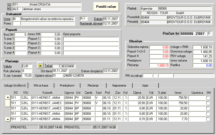The width and height of the screenshot is (216, 135).
Task: Open the Predujmovi tab
Action: point(67,85)
